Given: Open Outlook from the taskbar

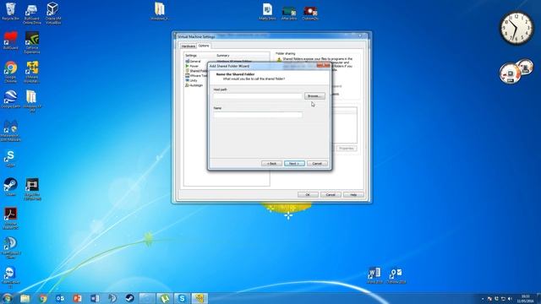Looking at the screenshot, I should point(60,298).
